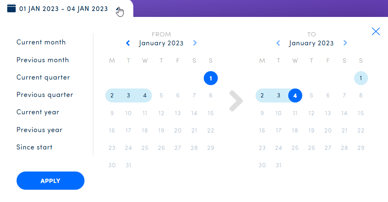This screenshot has height=202, width=388.
Task: Go to previous month in FROM calendar
Action: tap(128, 43)
